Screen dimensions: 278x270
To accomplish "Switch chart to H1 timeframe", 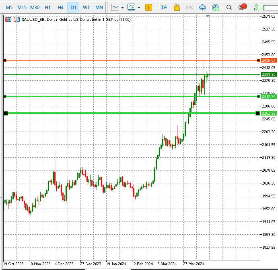I will (x=47, y=7).
